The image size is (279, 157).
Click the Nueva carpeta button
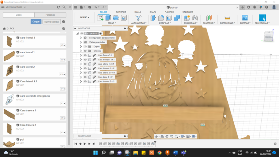(x=52, y=21)
